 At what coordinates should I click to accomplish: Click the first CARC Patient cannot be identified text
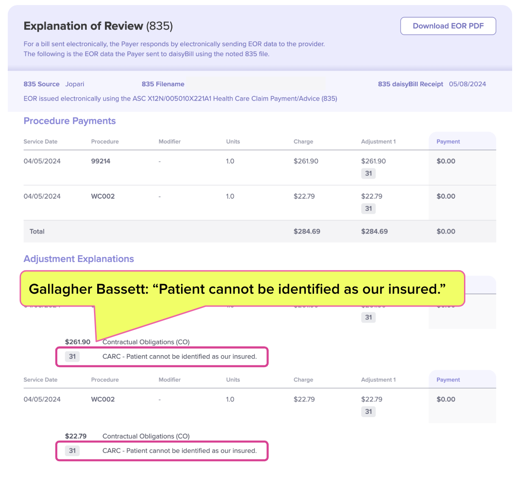coord(179,357)
